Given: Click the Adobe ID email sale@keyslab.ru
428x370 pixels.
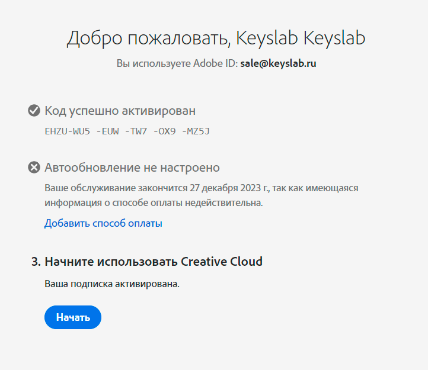Looking at the screenshot, I should 278,63.
